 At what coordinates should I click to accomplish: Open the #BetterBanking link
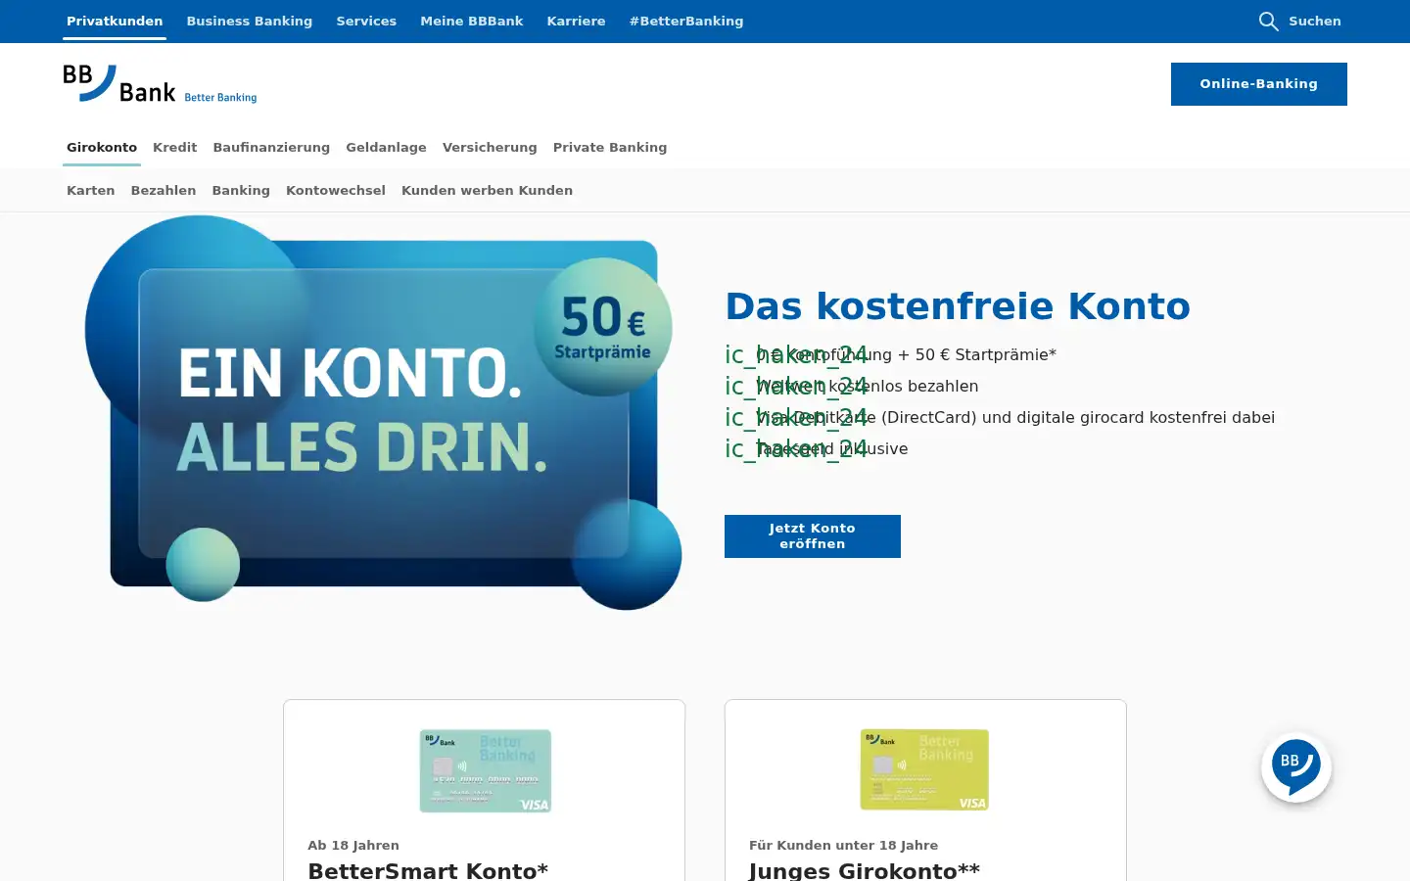pyautogui.click(x=686, y=21)
